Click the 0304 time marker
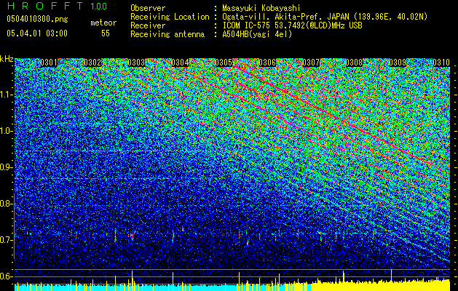The height and width of the screenshot is (291, 458). coord(180,63)
